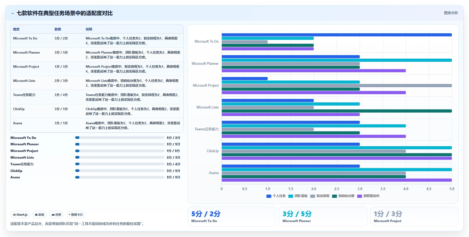Image resolution: width=469 pixels, height=237 pixels.
Task: Click the Asana label on the chart axis
Action: [x=214, y=173]
